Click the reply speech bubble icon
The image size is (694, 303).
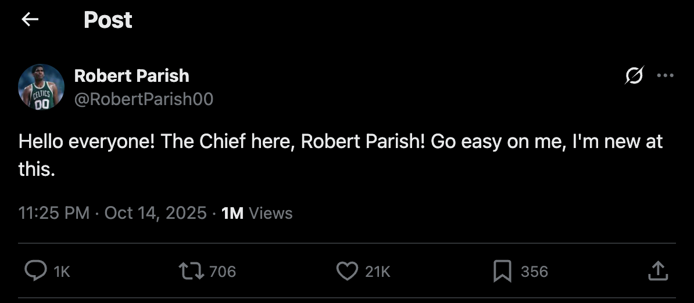[36, 271]
